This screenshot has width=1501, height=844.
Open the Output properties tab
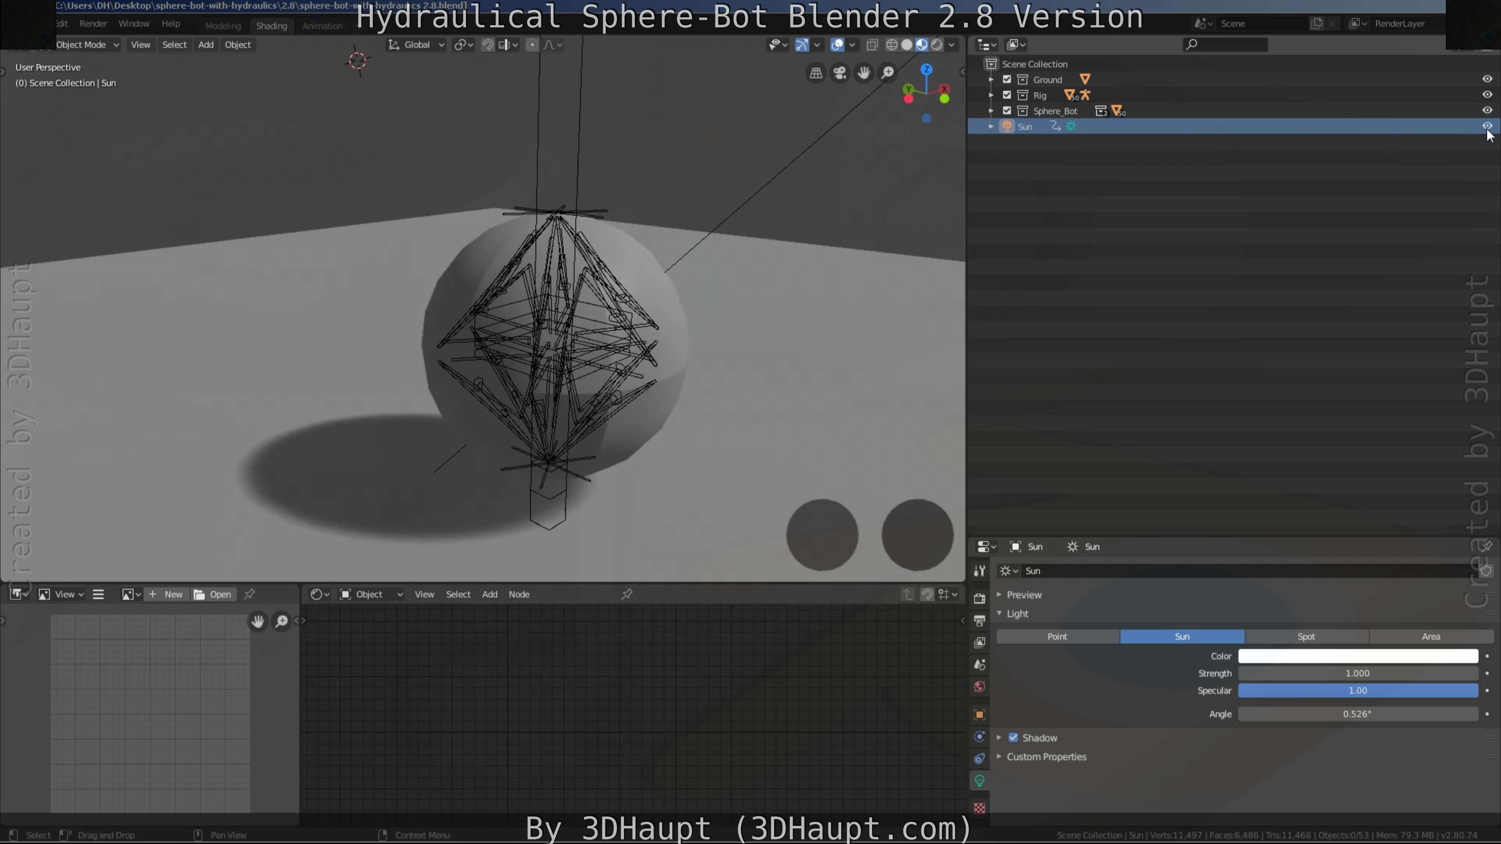[980, 620]
